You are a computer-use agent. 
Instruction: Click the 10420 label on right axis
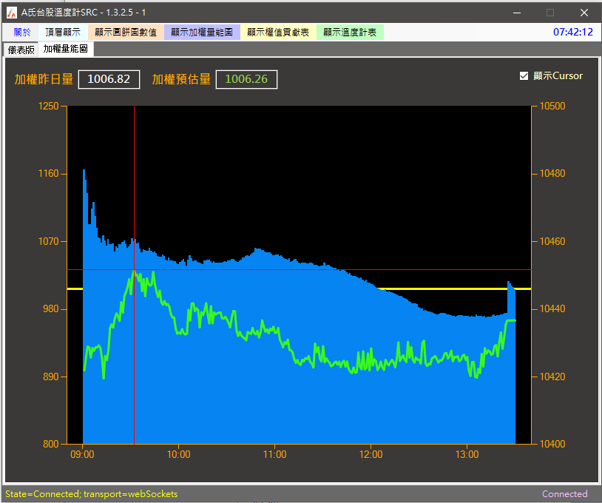point(552,377)
